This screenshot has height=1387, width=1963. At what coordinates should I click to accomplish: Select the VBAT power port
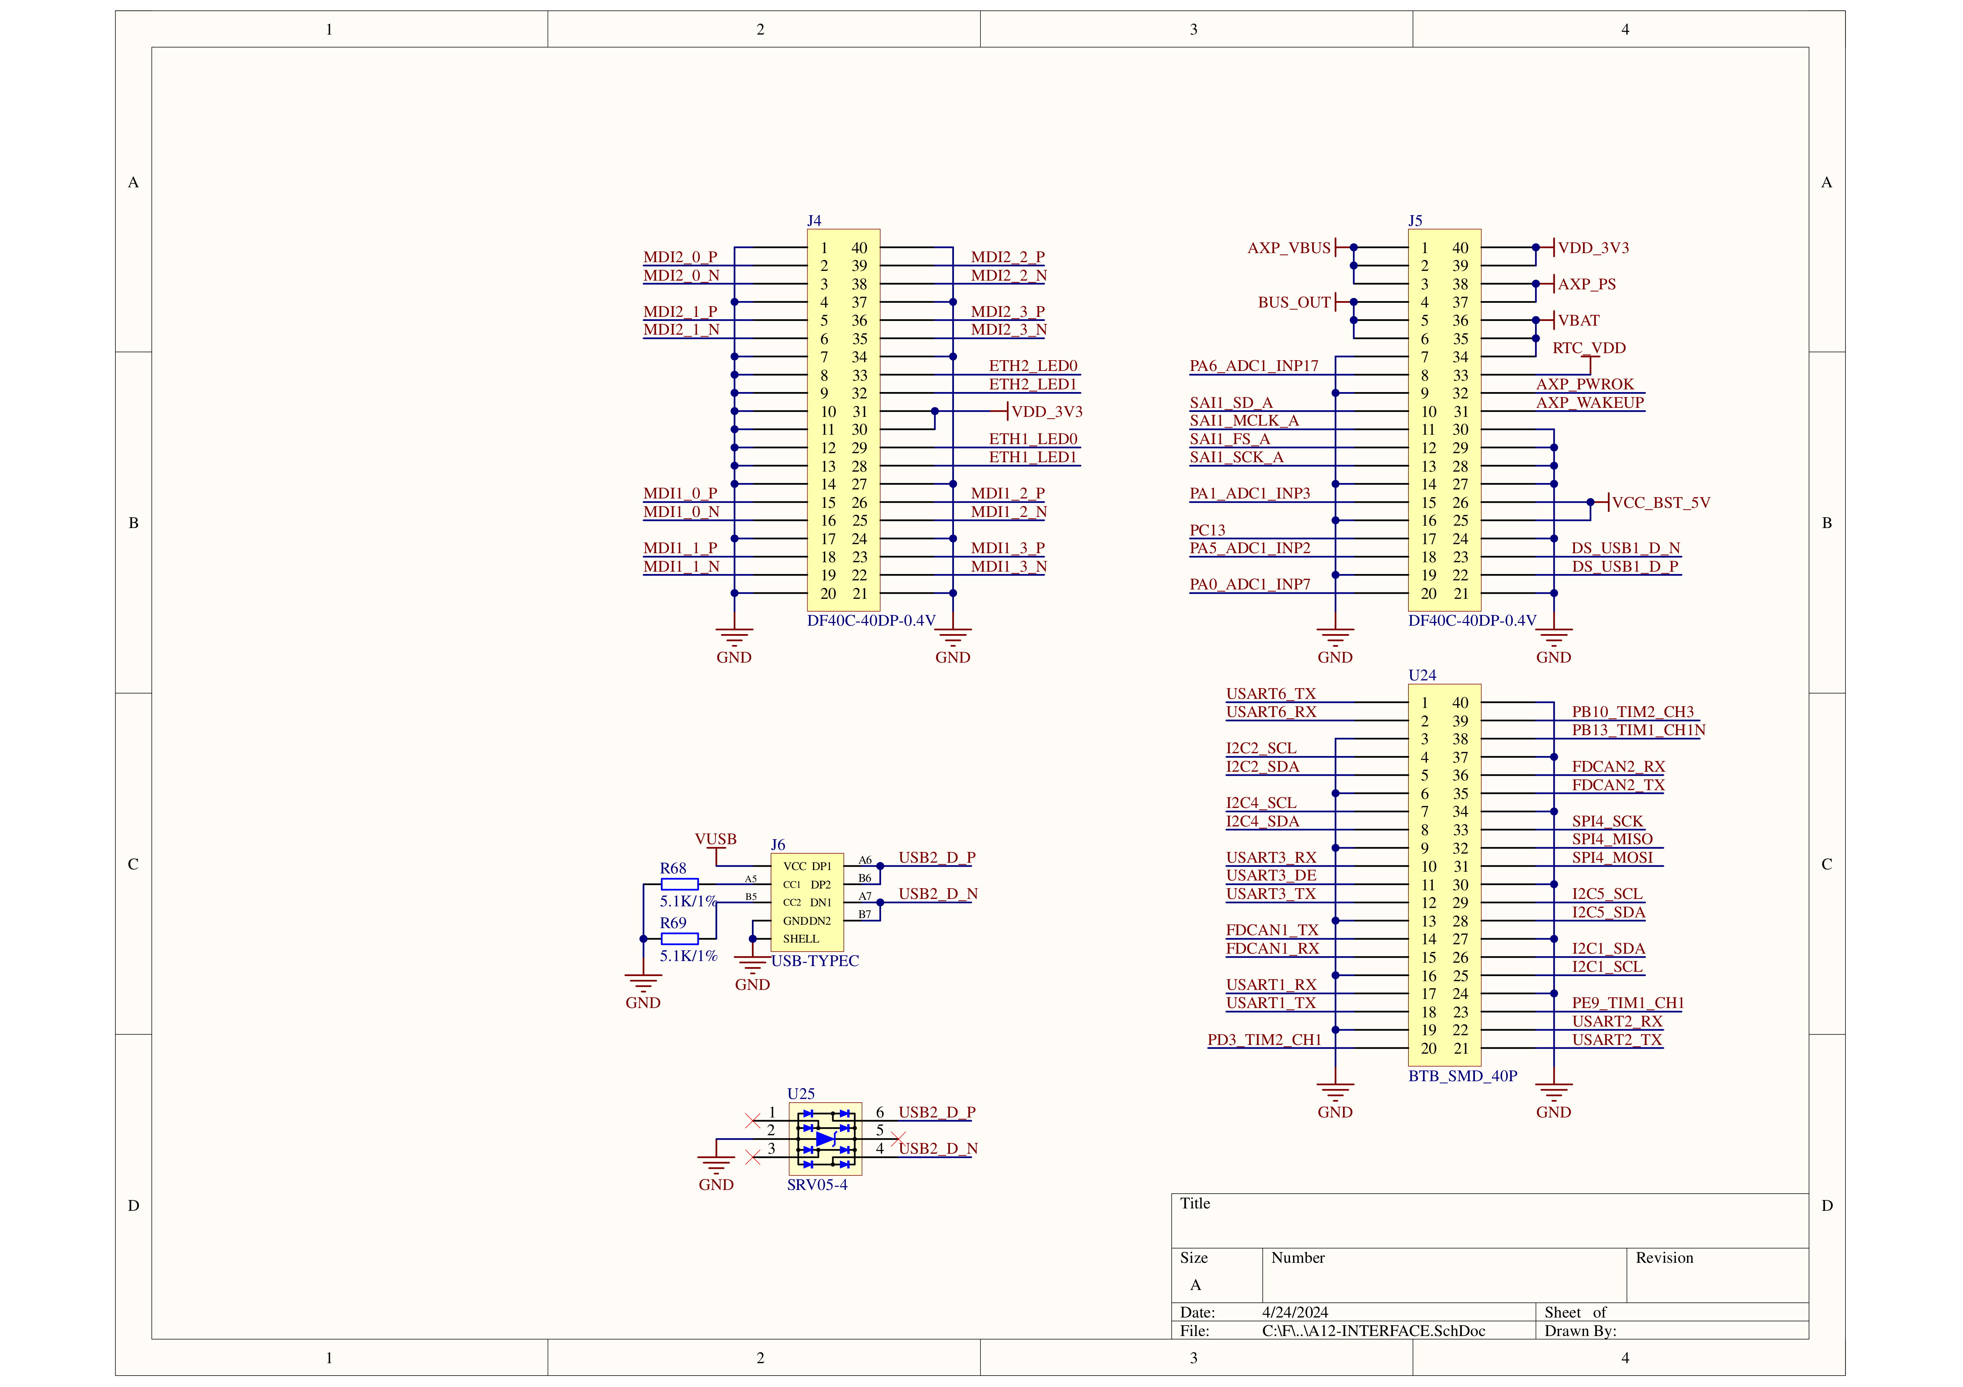(x=1578, y=321)
